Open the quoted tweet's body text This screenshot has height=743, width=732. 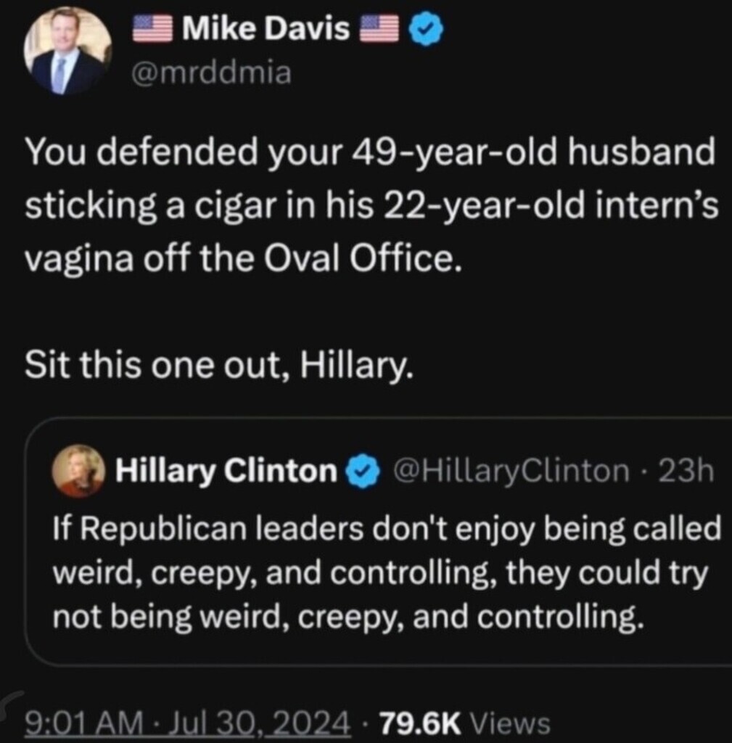click(x=384, y=572)
